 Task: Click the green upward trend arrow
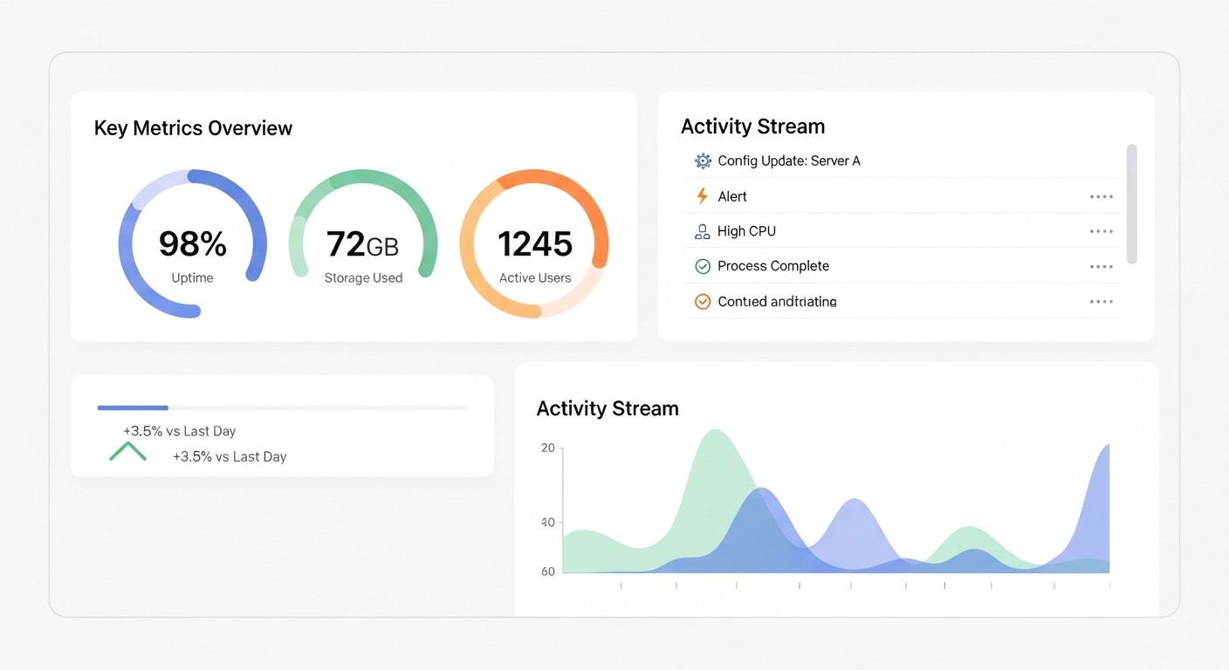[x=128, y=450]
